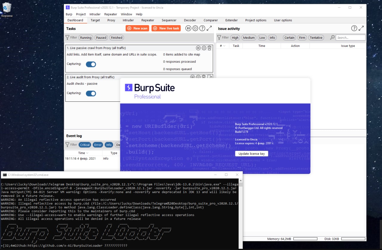
Task: Click the Update license key button
Action: tap(252, 154)
